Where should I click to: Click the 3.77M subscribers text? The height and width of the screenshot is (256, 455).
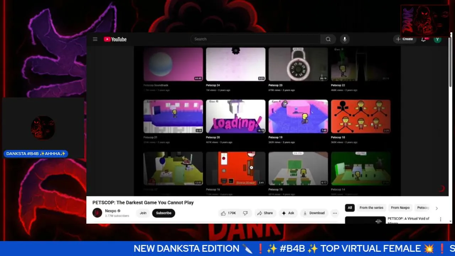117,216
